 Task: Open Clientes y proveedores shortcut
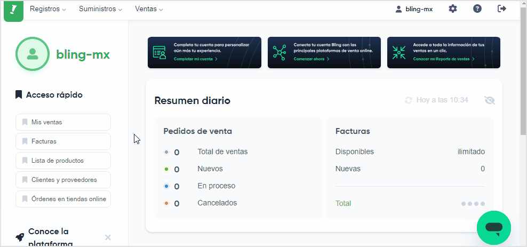pyautogui.click(x=63, y=180)
